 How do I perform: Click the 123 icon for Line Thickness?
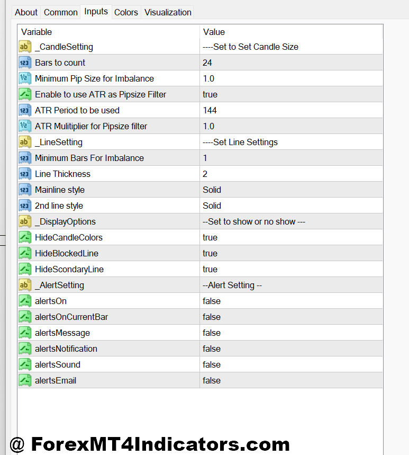pos(25,174)
